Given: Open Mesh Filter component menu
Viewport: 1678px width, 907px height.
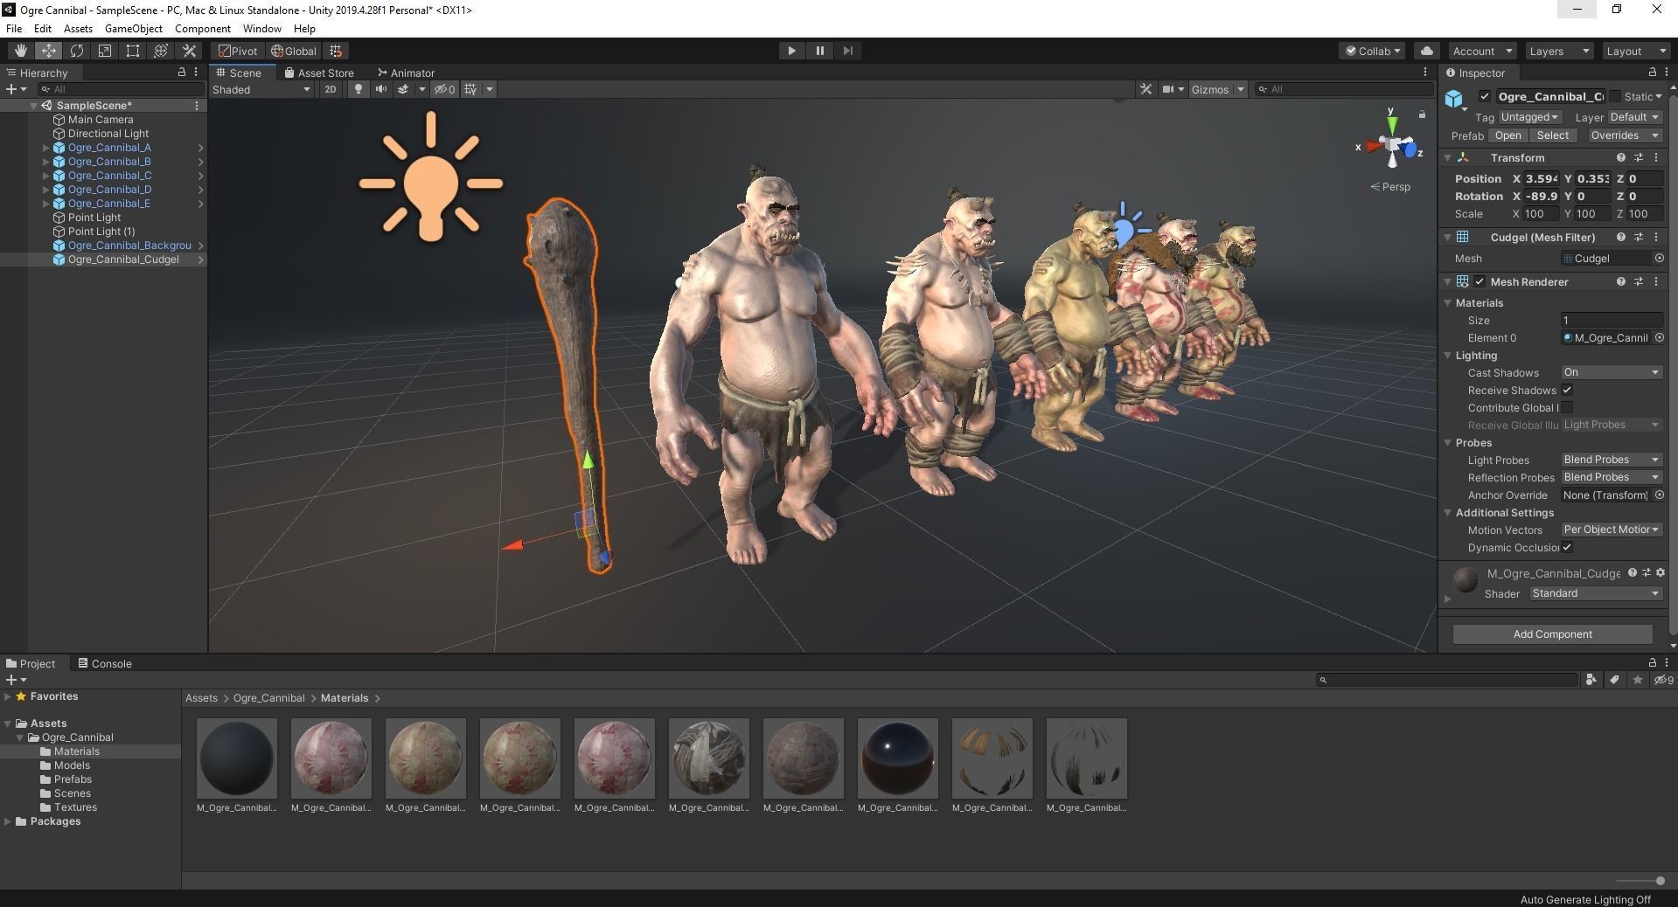Looking at the screenshot, I should (1656, 237).
